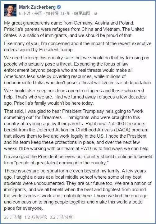Click the paragraph mentioning executive orders

78,47
